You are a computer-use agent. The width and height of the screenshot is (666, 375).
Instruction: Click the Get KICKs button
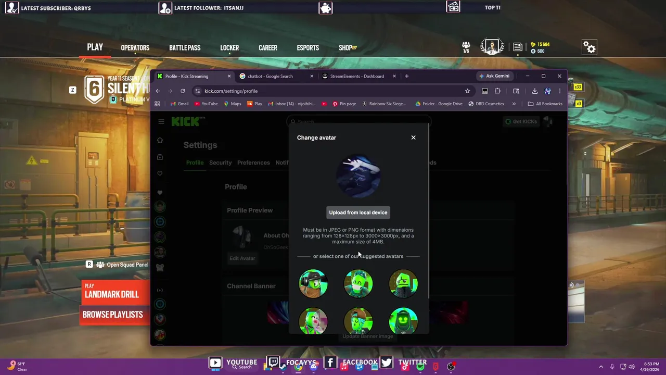point(521,121)
